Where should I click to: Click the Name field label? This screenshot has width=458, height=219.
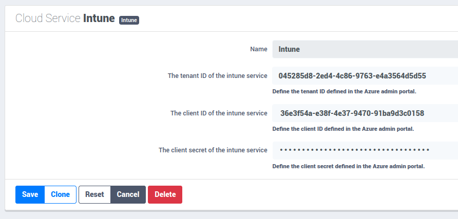pos(258,49)
